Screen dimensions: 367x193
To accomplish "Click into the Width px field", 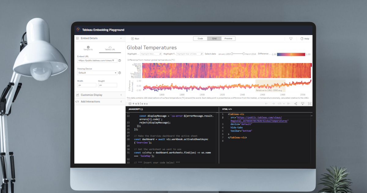I will click(x=87, y=85).
